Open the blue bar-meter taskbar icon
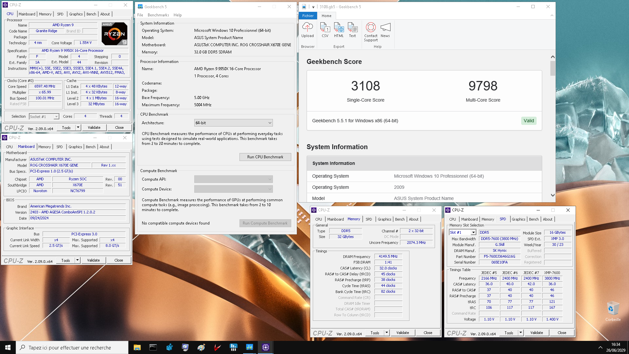629x354 pixels. pyautogui.click(x=233, y=347)
